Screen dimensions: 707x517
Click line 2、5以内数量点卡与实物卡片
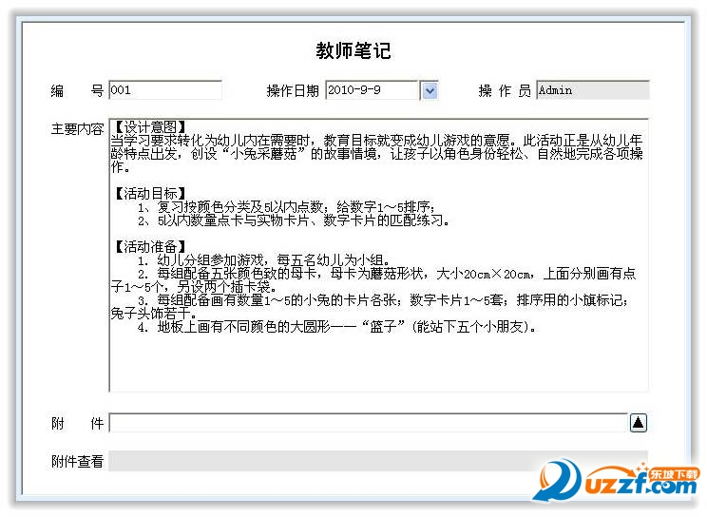point(294,220)
